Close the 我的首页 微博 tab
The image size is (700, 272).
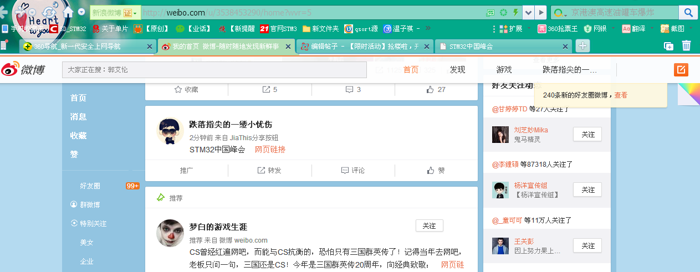[x=288, y=47]
